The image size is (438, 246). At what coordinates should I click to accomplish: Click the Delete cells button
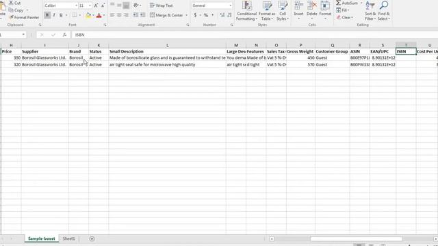[x=312, y=10]
